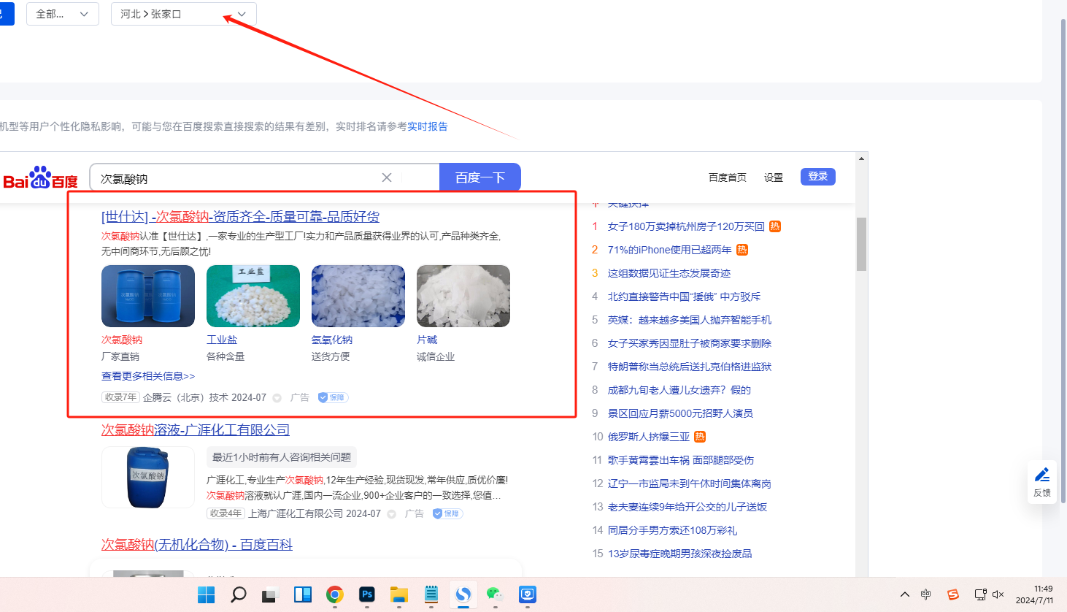Expand the arrow beside 上海广涯化工有限公司 2024-07
Image resolution: width=1067 pixels, height=612 pixels.
[391, 514]
